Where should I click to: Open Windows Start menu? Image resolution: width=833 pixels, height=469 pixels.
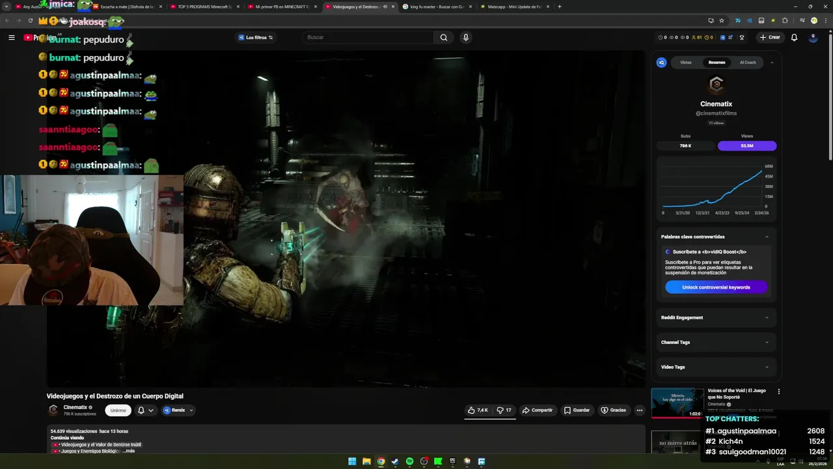point(352,461)
